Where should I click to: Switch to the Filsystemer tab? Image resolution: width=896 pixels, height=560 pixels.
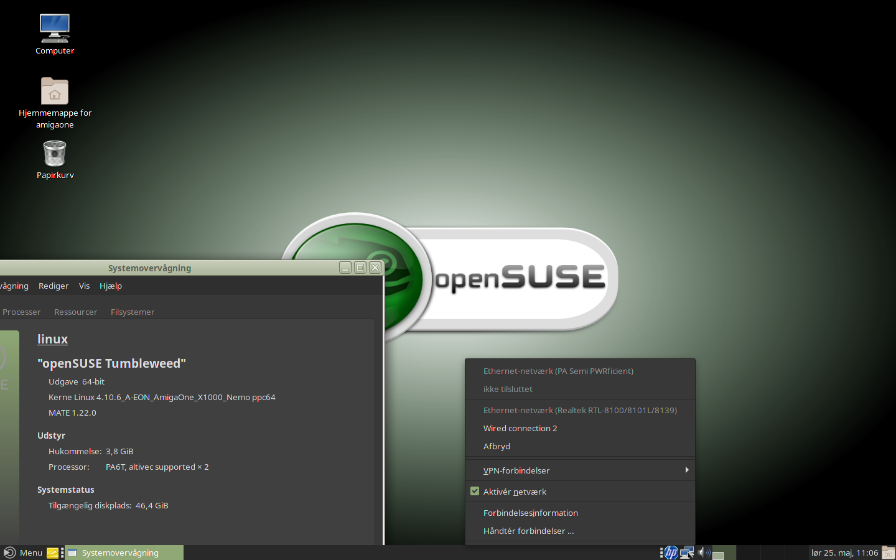(x=133, y=312)
